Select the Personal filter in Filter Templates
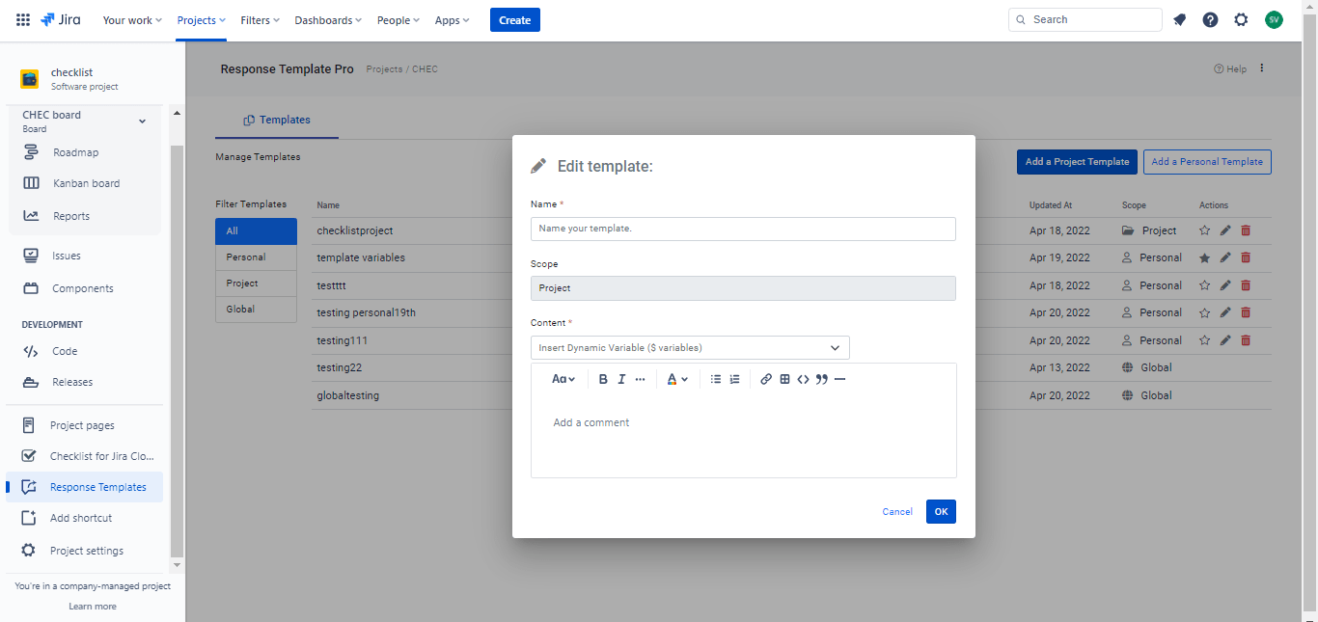This screenshot has width=1318, height=622. [256, 257]
